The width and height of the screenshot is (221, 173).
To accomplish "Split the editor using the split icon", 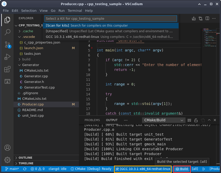I will pyautogui.click(x=207, y=18).
